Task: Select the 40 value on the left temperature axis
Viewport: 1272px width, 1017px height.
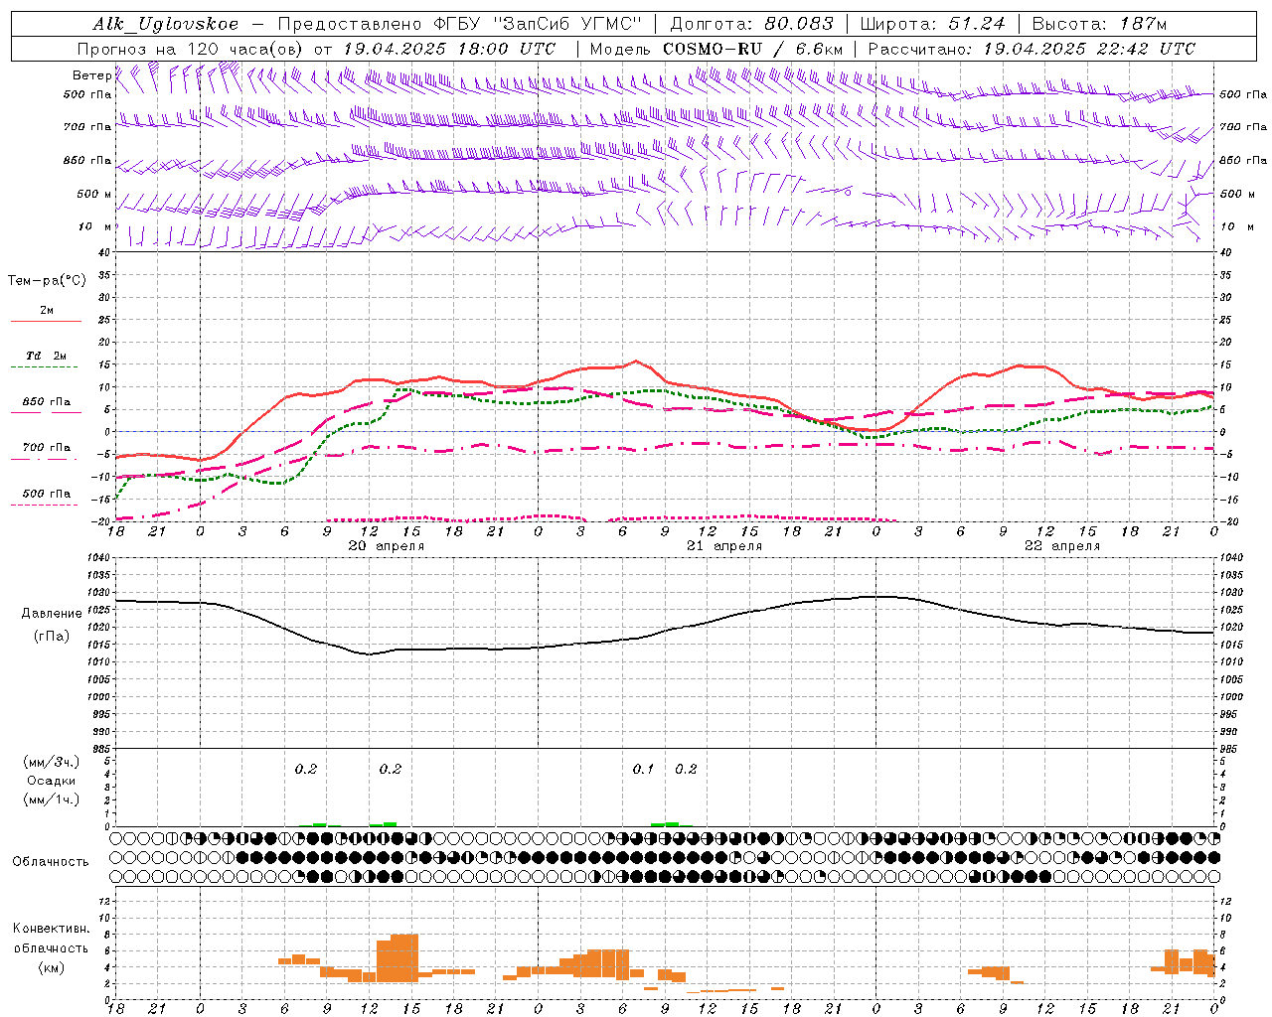Action: coord(104,252)
